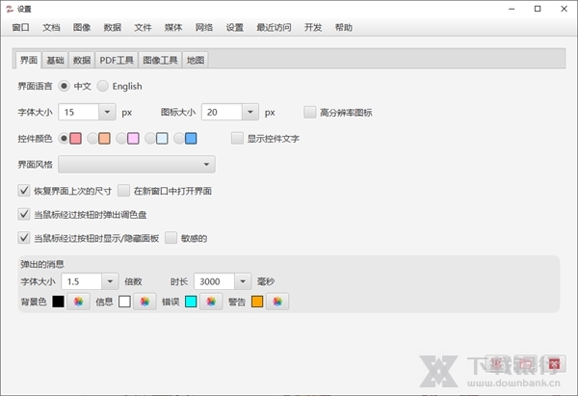Switch to the 地图 tab
The image size is (578, 396).
coord(196,60)
